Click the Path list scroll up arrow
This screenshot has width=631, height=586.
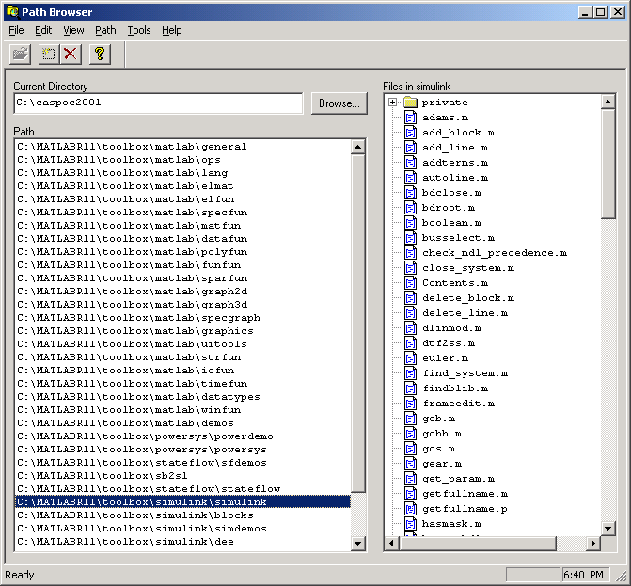pos(357,147)
